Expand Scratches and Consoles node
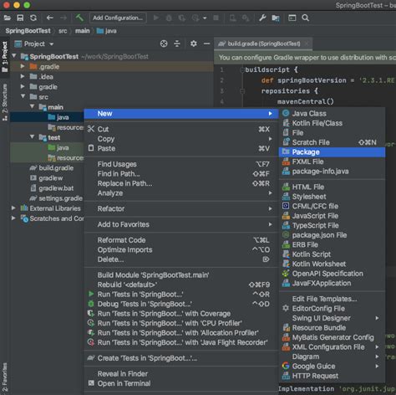 (13, 218)
